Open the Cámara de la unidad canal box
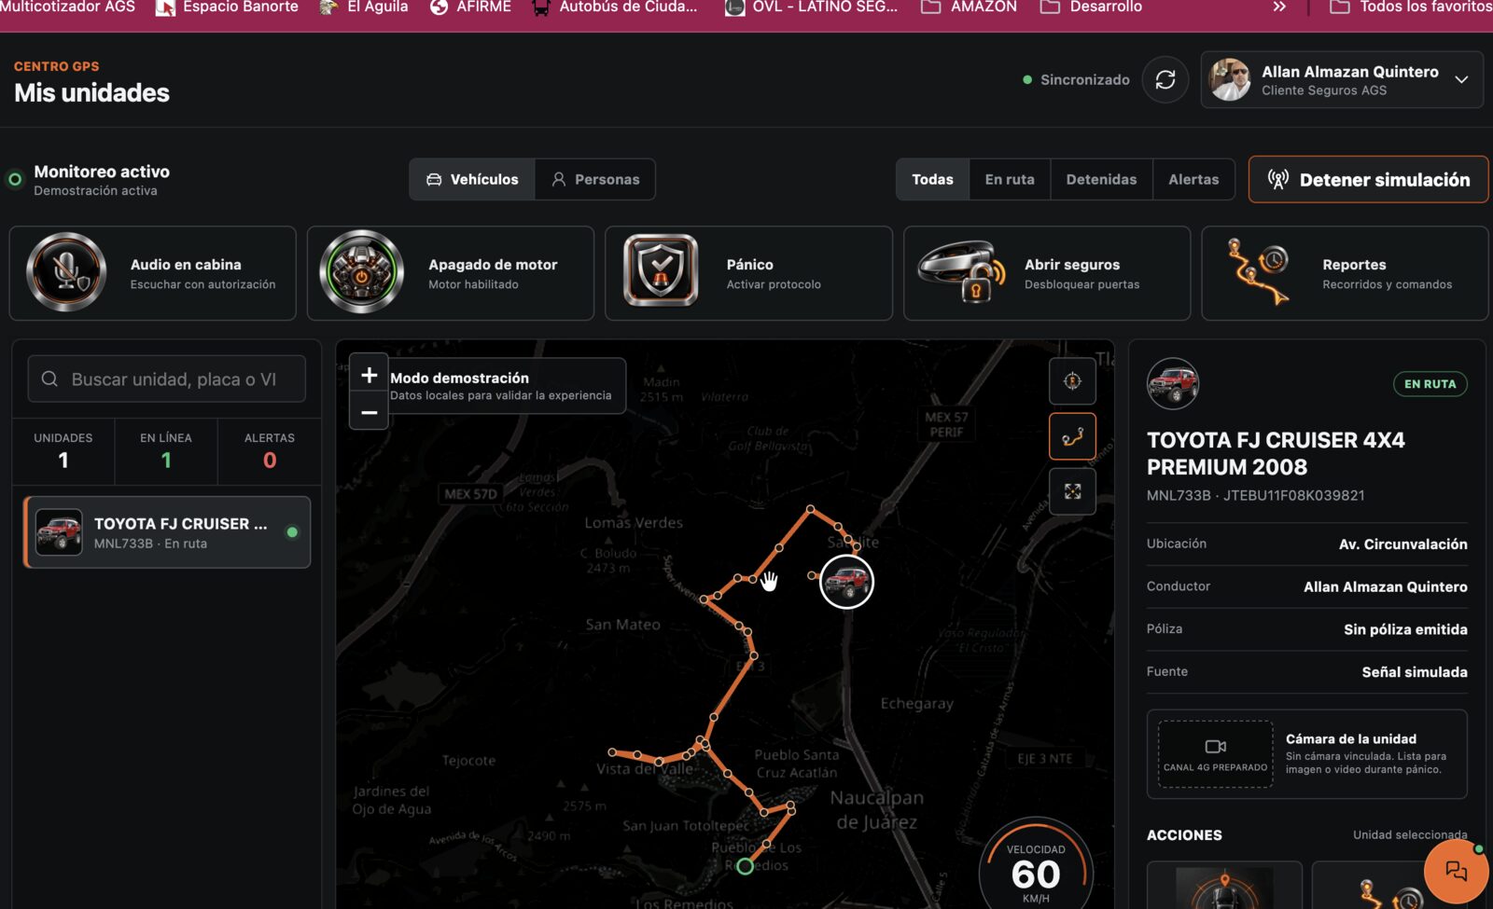Viewport: 1493px width, 909px height. (1215, 753)
